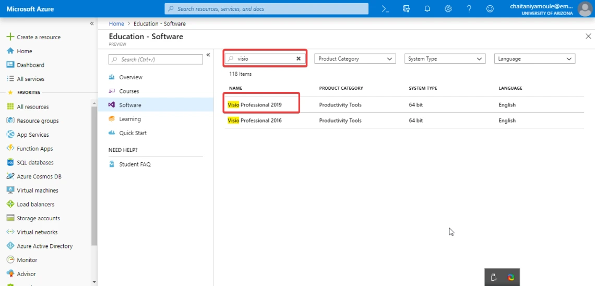This screenshot has width=595, height=286.
Task: Sort by the LANGUAGE column header
Action: 510,88
